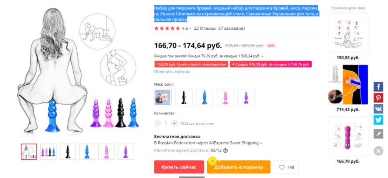
Task: Click the pencil icon in the share sidebar
Action: point(378,134)
